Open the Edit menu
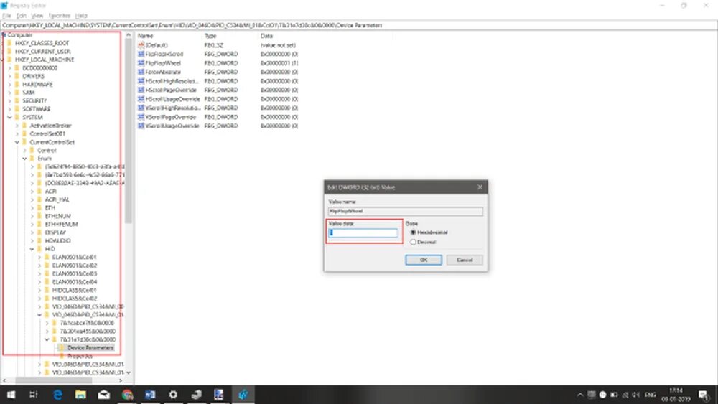Image resolution: width=718 pixels, height=404 pixels. [x=22, y=16]
